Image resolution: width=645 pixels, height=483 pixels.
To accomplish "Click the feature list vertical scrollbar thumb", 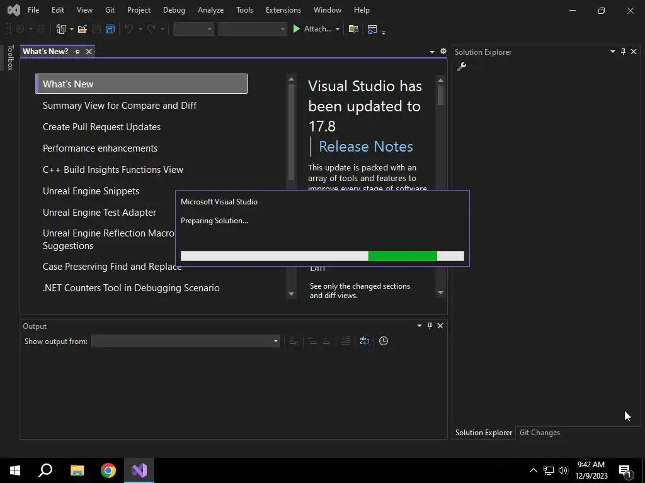I will tap(291, 131).
